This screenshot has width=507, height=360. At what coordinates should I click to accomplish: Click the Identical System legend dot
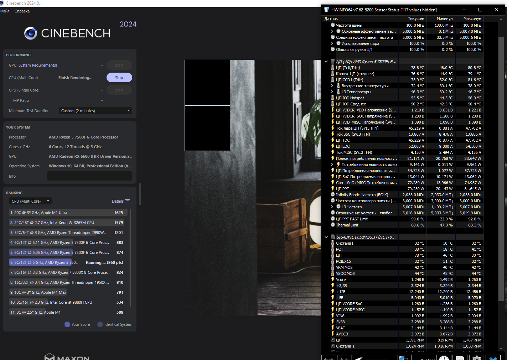tap(100, 324)
